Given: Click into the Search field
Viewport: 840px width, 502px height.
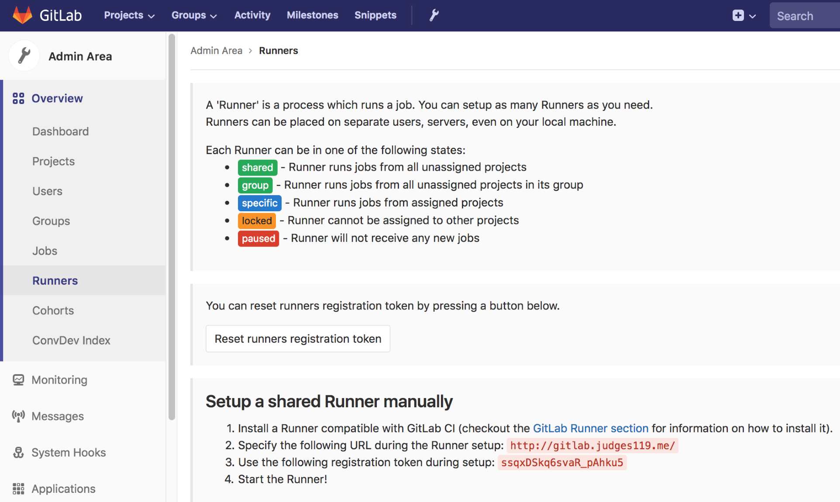Looking at the screenshot, I should pos(805,16).
